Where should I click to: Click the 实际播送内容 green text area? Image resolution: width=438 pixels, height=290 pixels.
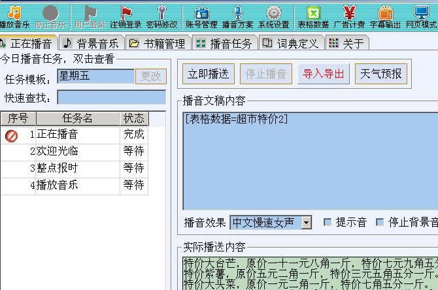coord(310,274)
